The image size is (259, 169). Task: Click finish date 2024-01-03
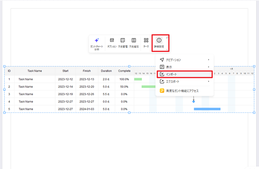coord(87,109)
